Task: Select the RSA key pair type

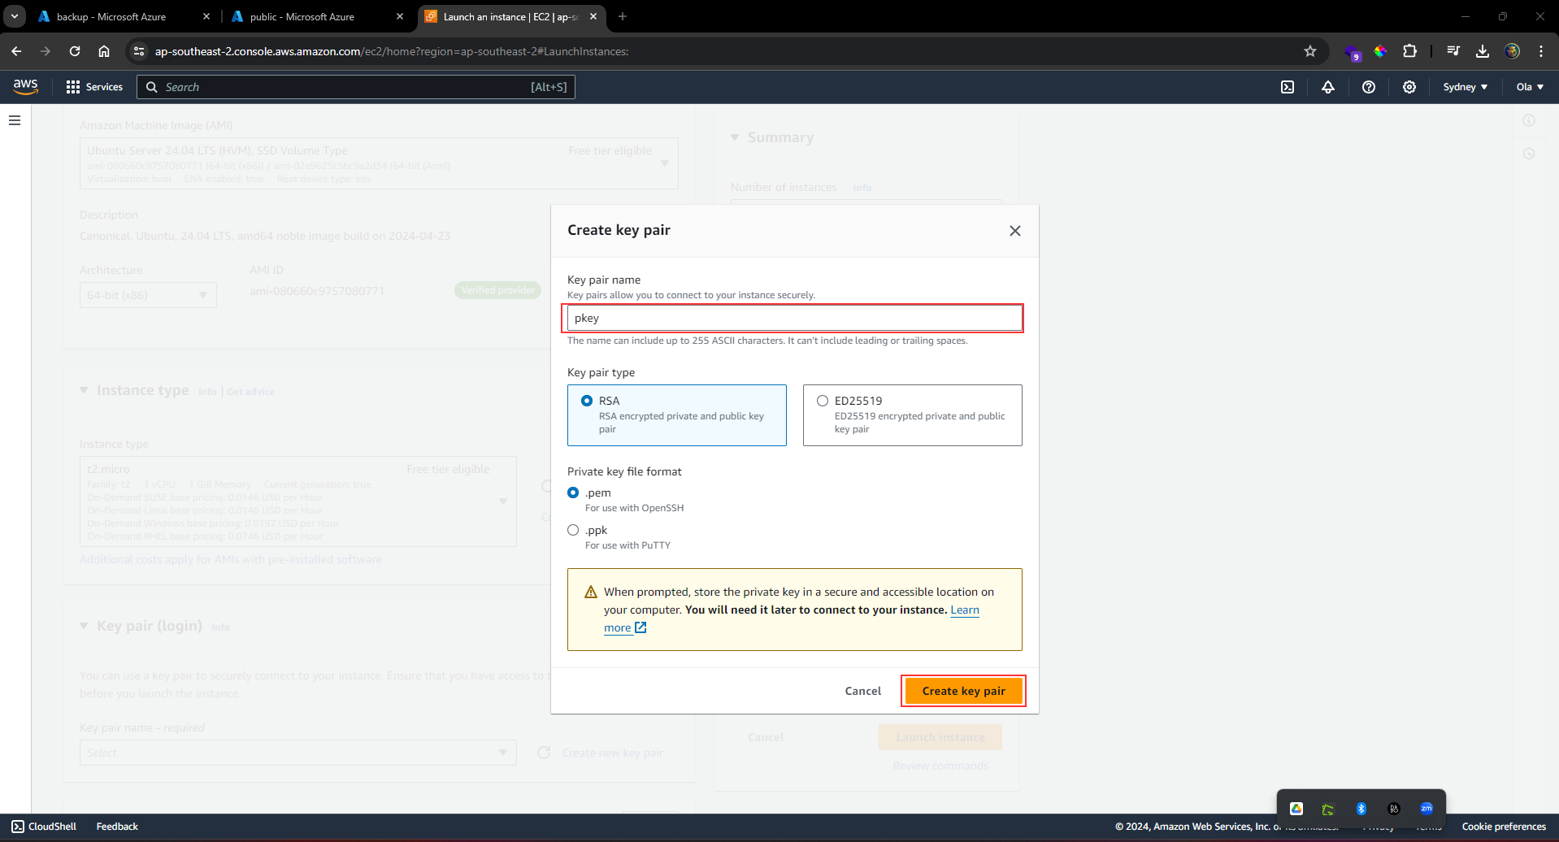Action: pyautogui.click(x=588, y=400)
